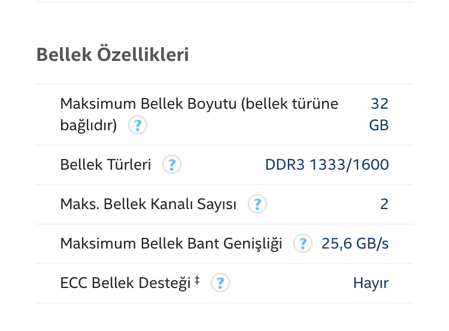This screenshot has height=331, width=449.
Task: Click the Maksimum Bellek Bant Genişliği label
Action: click(x=171, y=244)
